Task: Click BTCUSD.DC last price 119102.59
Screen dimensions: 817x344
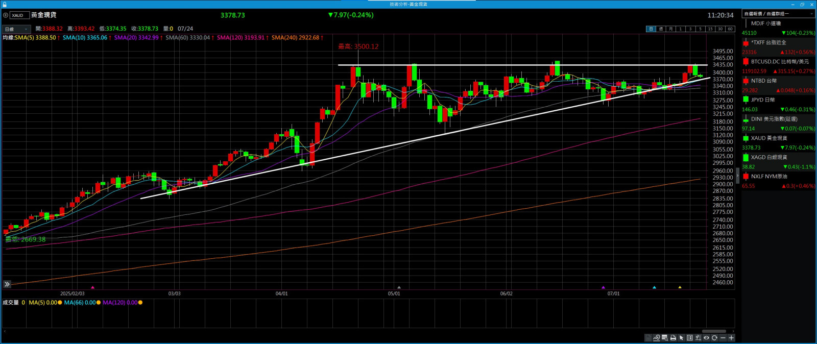Action: (754, 71)
